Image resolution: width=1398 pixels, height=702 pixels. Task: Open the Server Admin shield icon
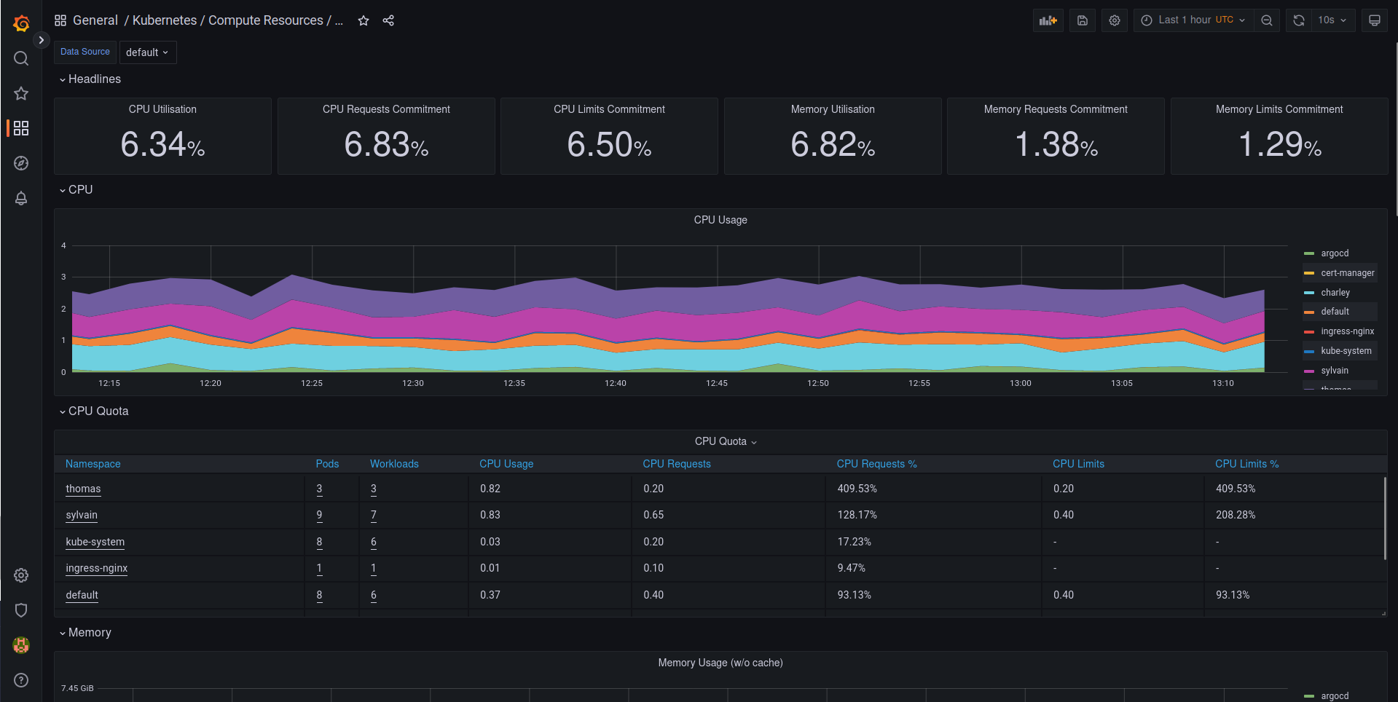tap(21, 610)
